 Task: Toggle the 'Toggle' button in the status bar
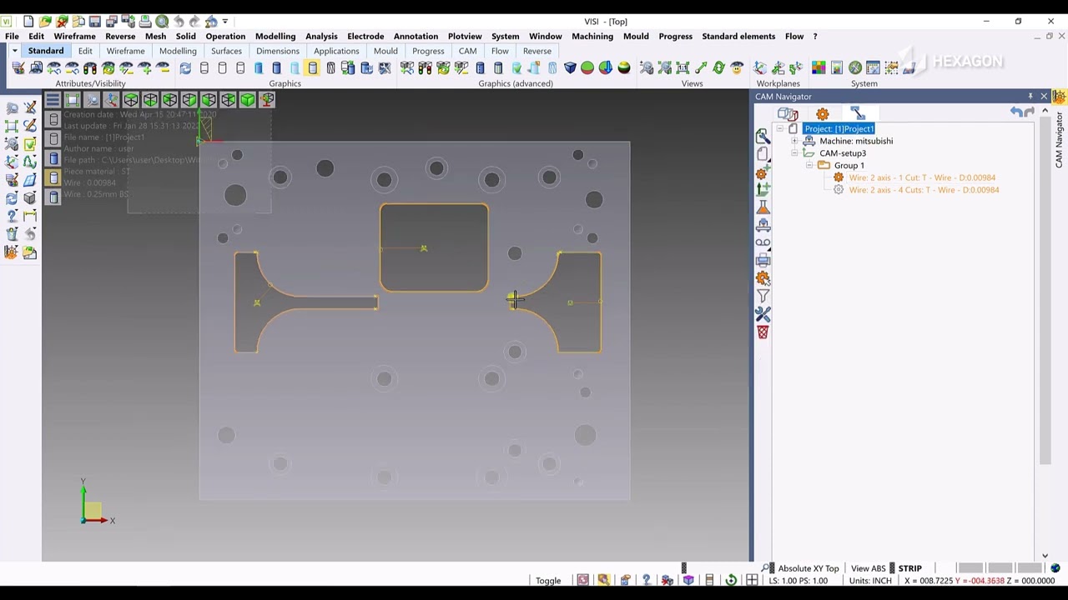(x=548, y=581)
